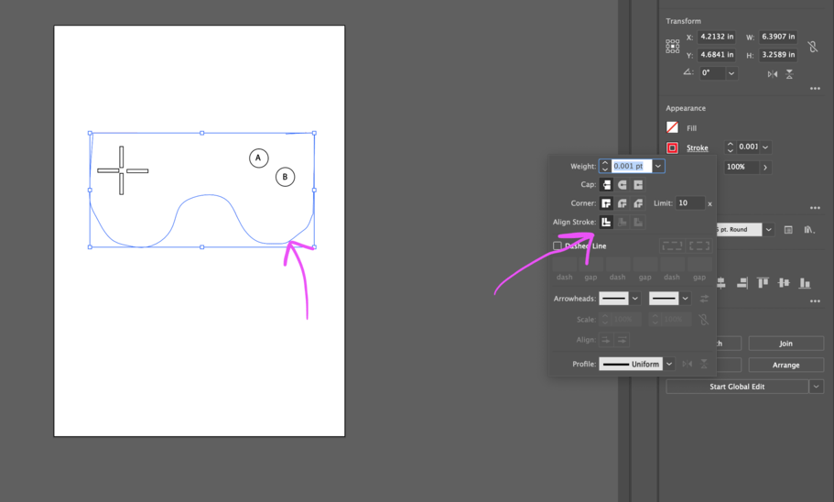The image size is (834, 502).
Task: Expand the Start Global Edit options arrow
Action: [816, 387]
